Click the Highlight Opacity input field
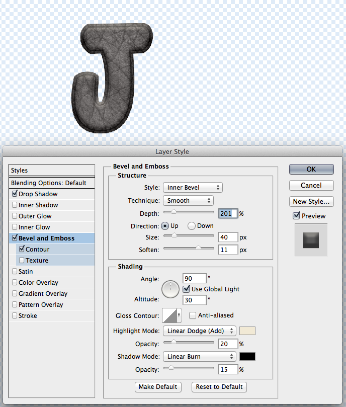346x407 pixels. [228, 344]
